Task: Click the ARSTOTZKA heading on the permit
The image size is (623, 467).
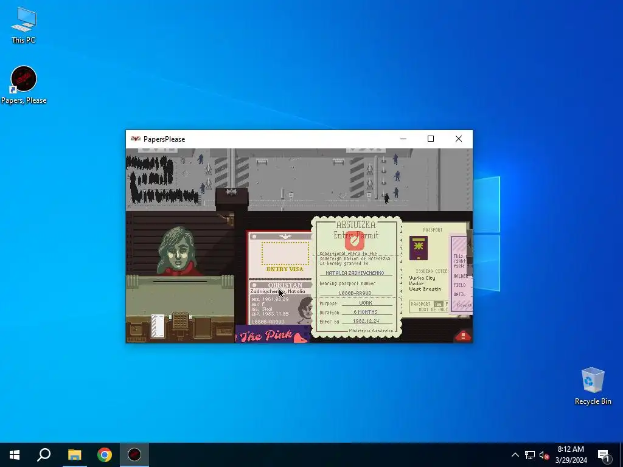Action: pyautogui.click(x=355, y=224)
